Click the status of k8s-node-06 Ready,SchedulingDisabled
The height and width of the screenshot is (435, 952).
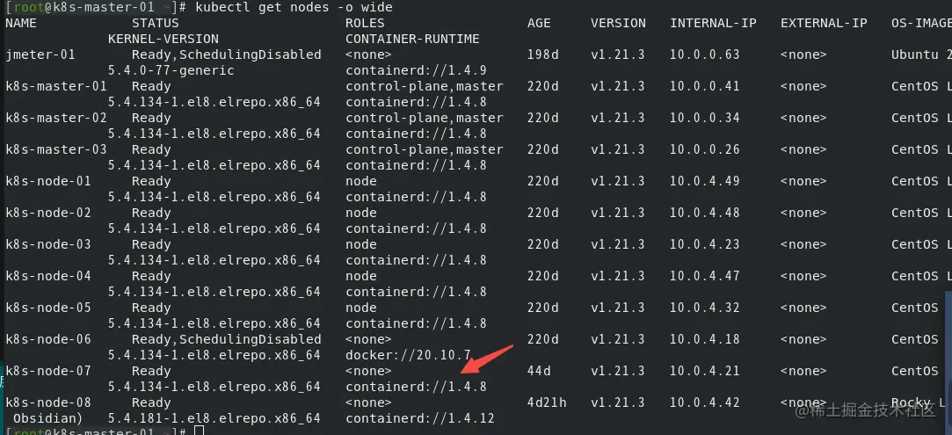(x=227, y=339)
